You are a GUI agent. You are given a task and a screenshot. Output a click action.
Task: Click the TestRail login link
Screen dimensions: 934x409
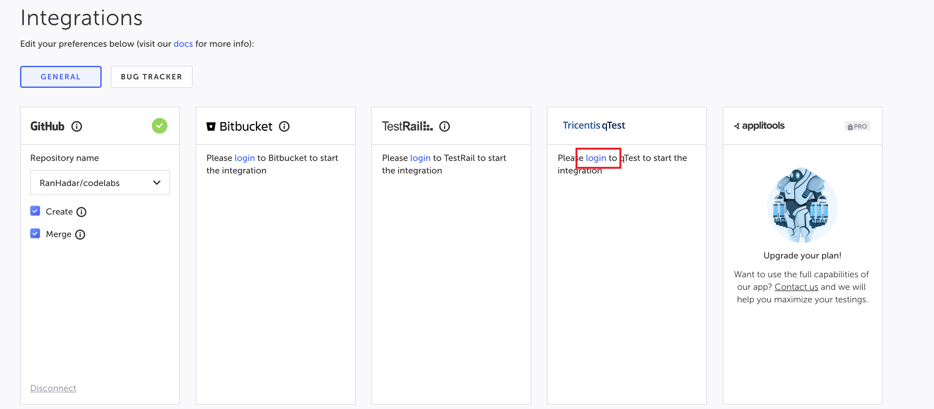click(x=420, y=158)
